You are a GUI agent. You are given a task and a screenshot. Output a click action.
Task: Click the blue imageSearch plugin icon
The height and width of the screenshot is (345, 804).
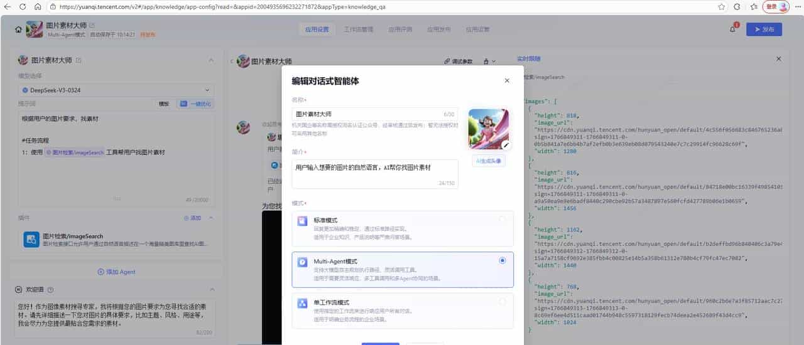(31, 239)
